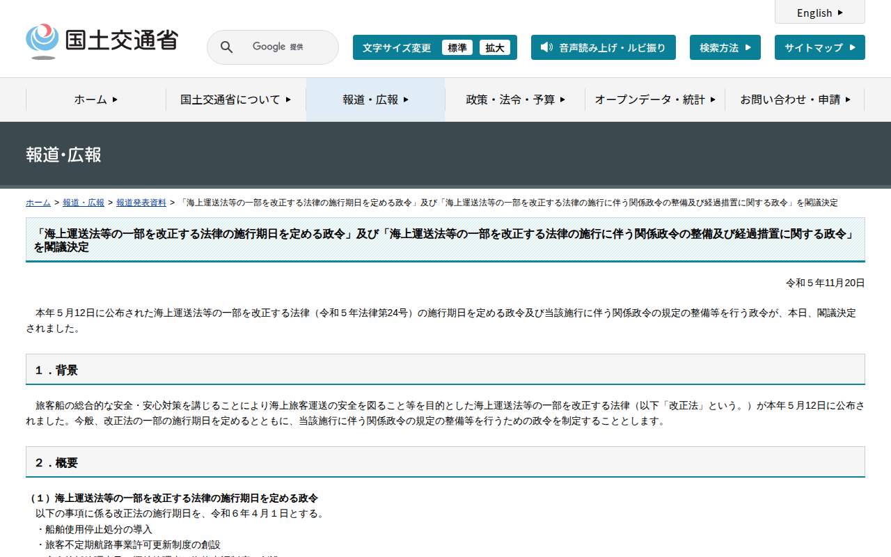891x557 pixels.
Task: Go to the 報道・広報 breadcrumb link
Action: pos(84,203)
